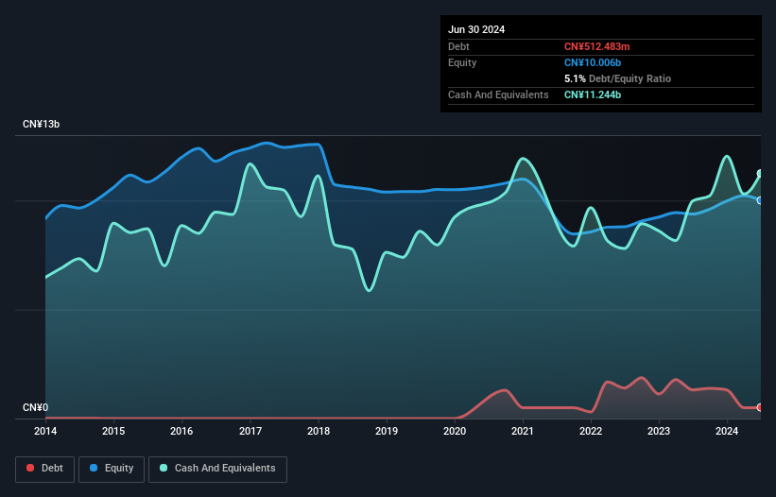Click the 2021 x-axis label
Viewport: 776px width, 497px height.
point(523,431)
